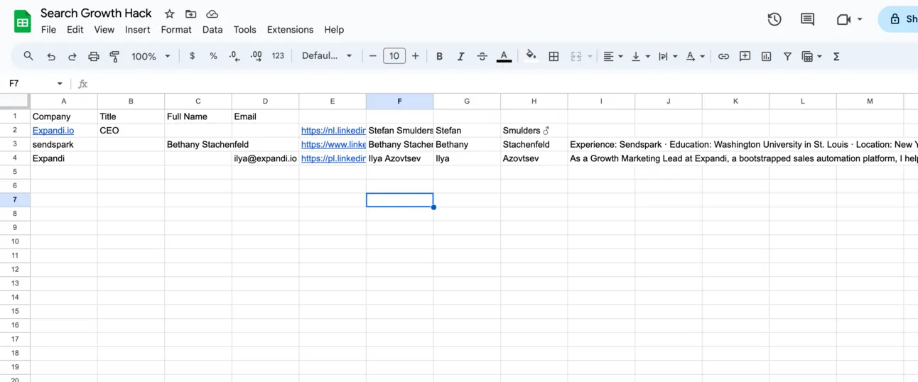Insert a chart
The height and width of the screenshot is (382, 918).
[x=766, y=56]
